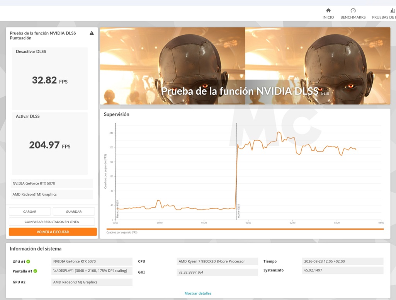Click the Cuadros por segundo (FPS) legend label
396x300 pixels.
[122, 232]
